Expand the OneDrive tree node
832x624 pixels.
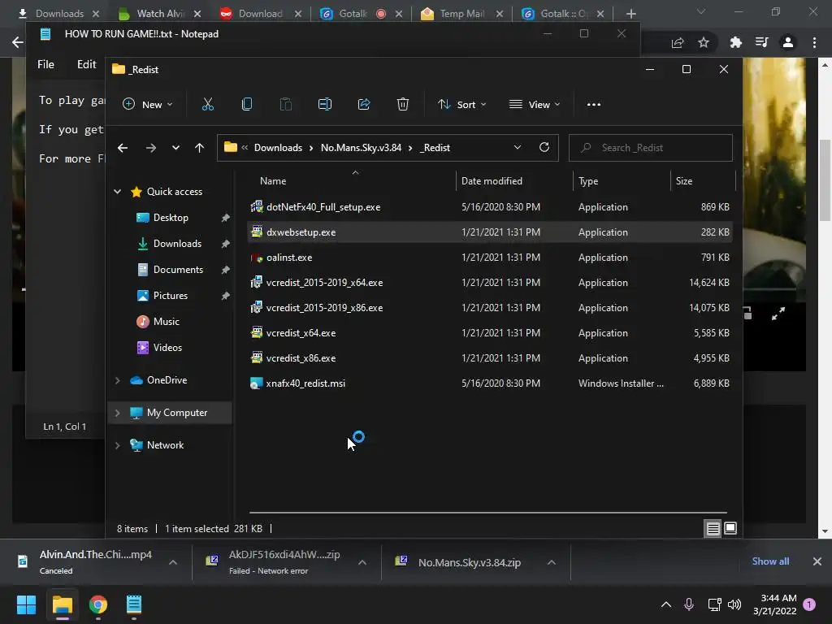117,380
